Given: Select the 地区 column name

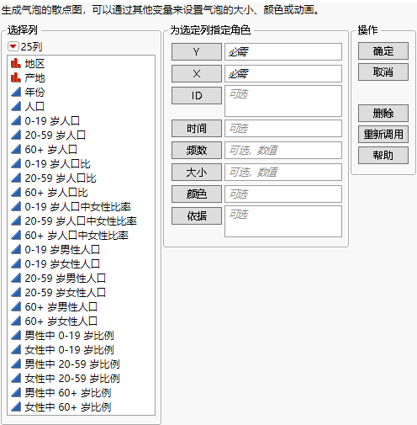Looking at the screenshot, I should [x=34, y=63].
